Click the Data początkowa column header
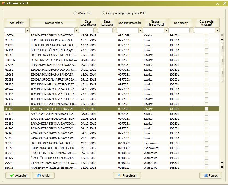 (88, 23)
